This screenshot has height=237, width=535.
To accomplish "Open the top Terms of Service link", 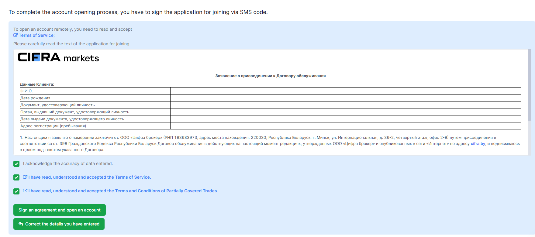I will 36,35.
